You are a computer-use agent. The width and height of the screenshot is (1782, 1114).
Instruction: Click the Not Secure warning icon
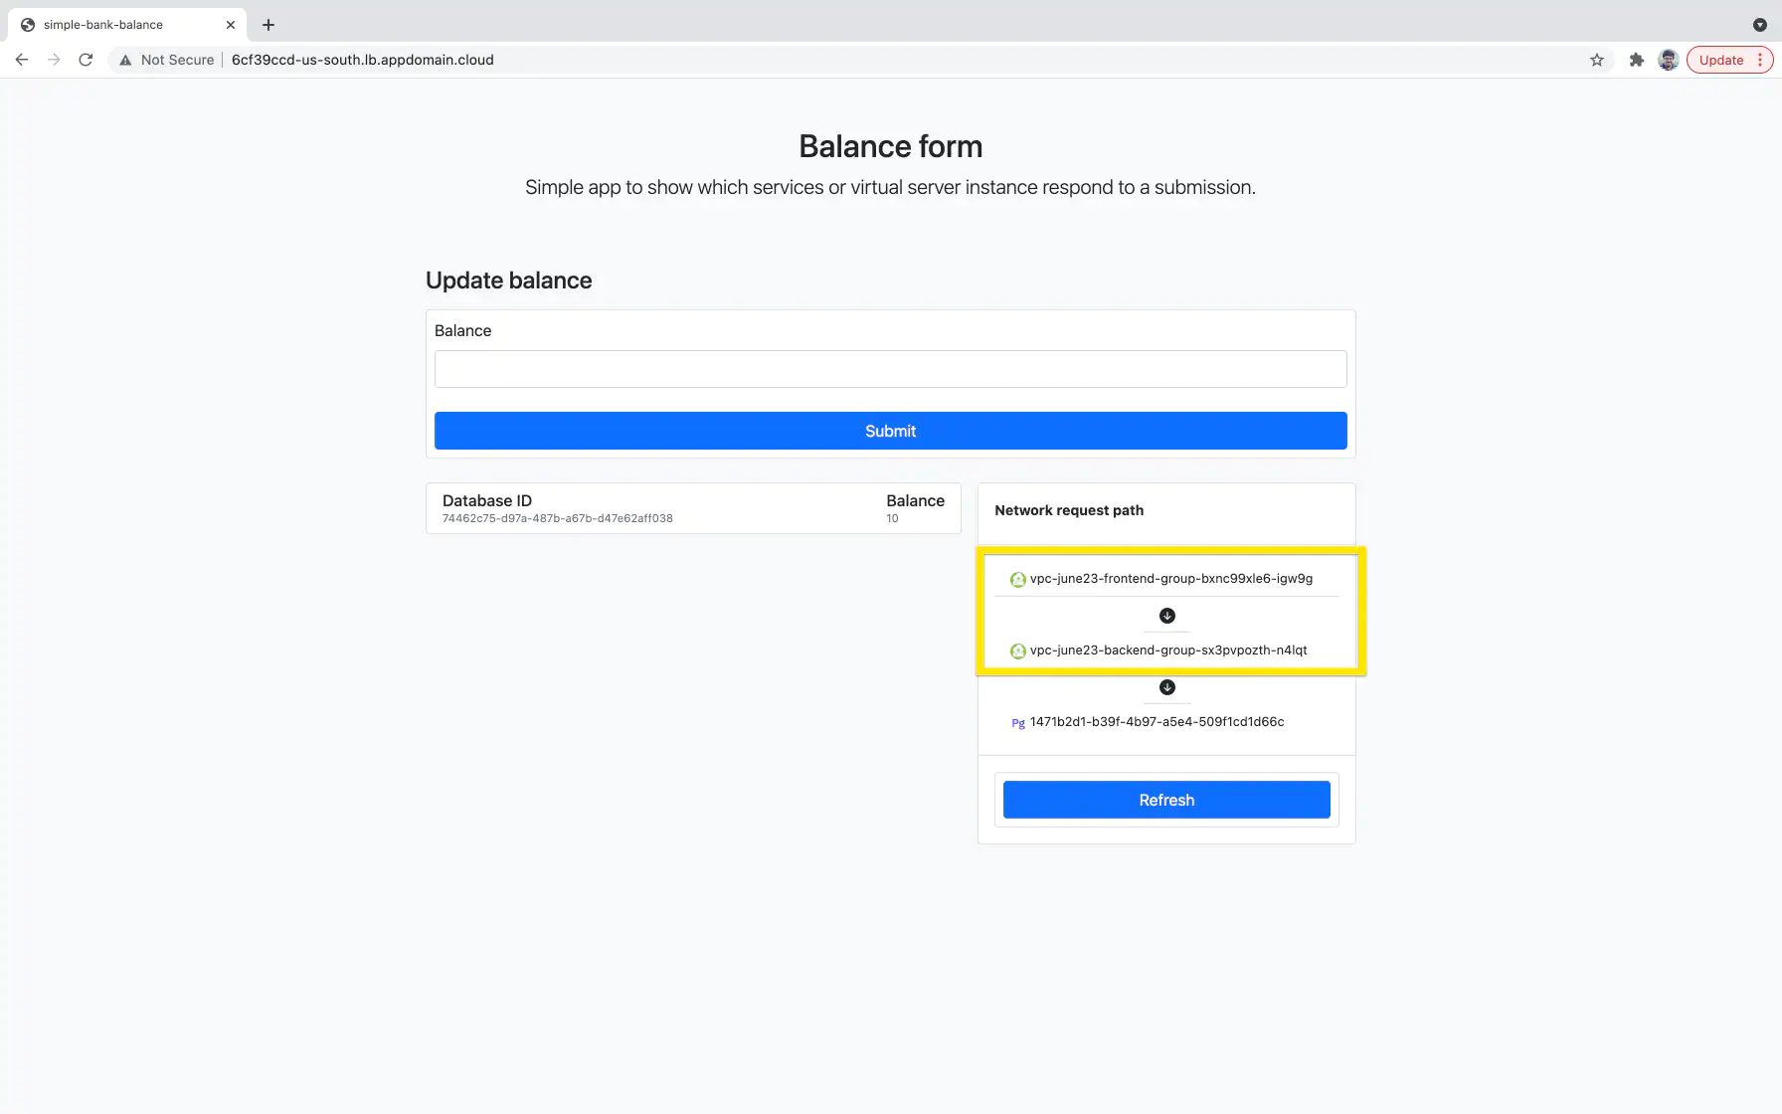125,60
